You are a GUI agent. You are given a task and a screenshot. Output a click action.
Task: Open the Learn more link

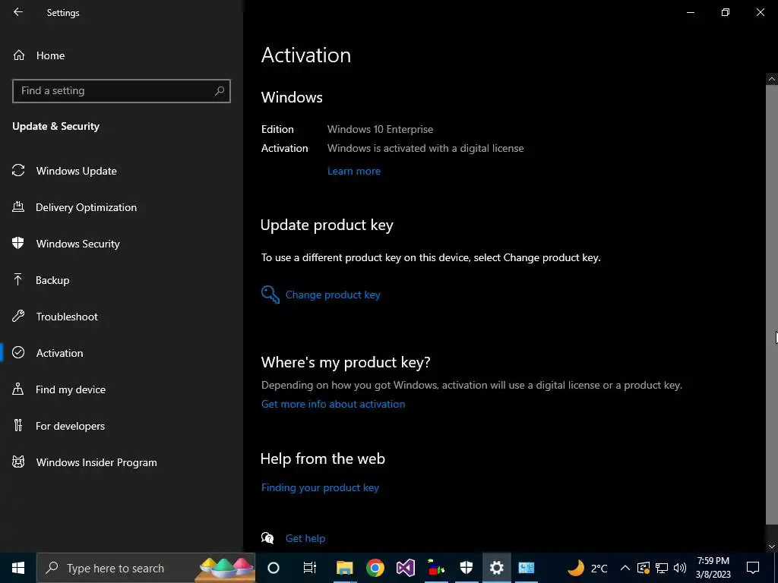pyautogui.click(x=354, y=171)
